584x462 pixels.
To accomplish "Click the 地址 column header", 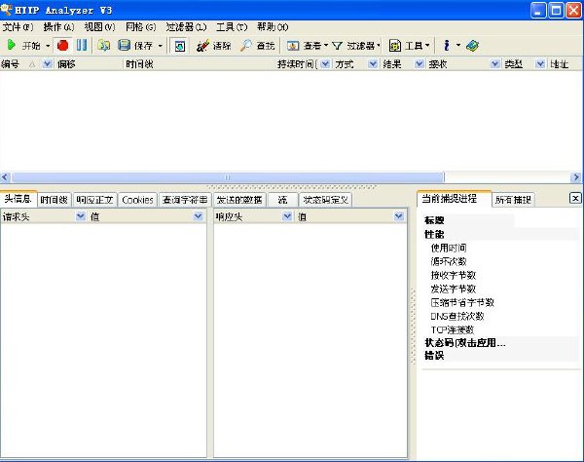I will tap(565, 63).
